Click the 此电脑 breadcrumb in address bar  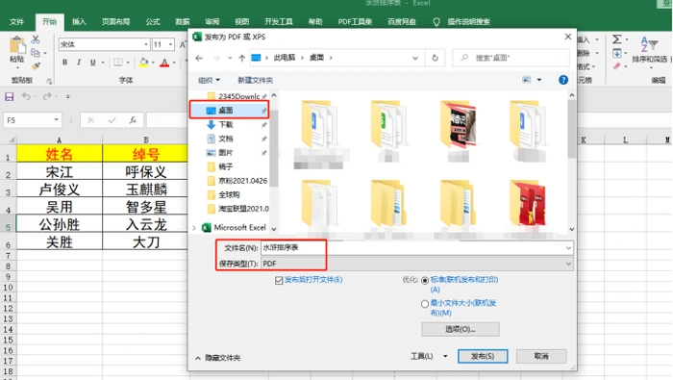[x=285, y=58]
